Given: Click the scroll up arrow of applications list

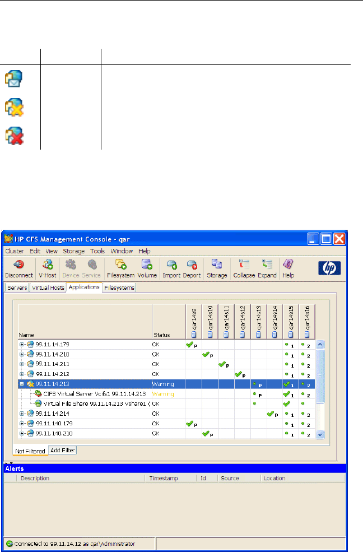Looking at the screenshot, I should [320, 344].
